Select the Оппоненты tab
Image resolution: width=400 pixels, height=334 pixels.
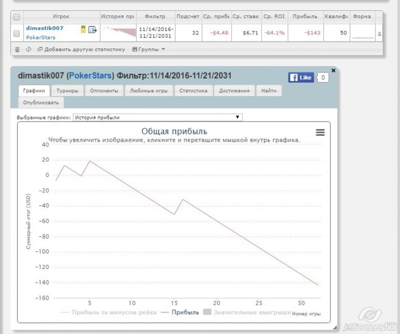pos(104,91)
